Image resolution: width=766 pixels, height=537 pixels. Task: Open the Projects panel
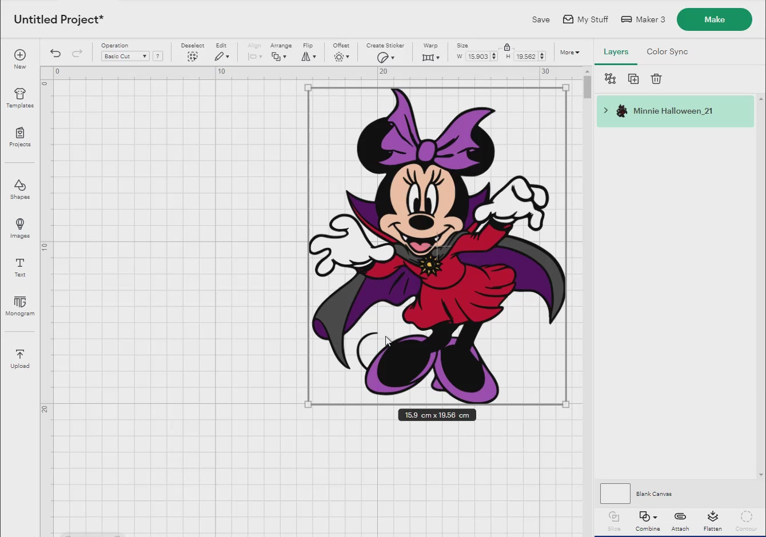20,137
